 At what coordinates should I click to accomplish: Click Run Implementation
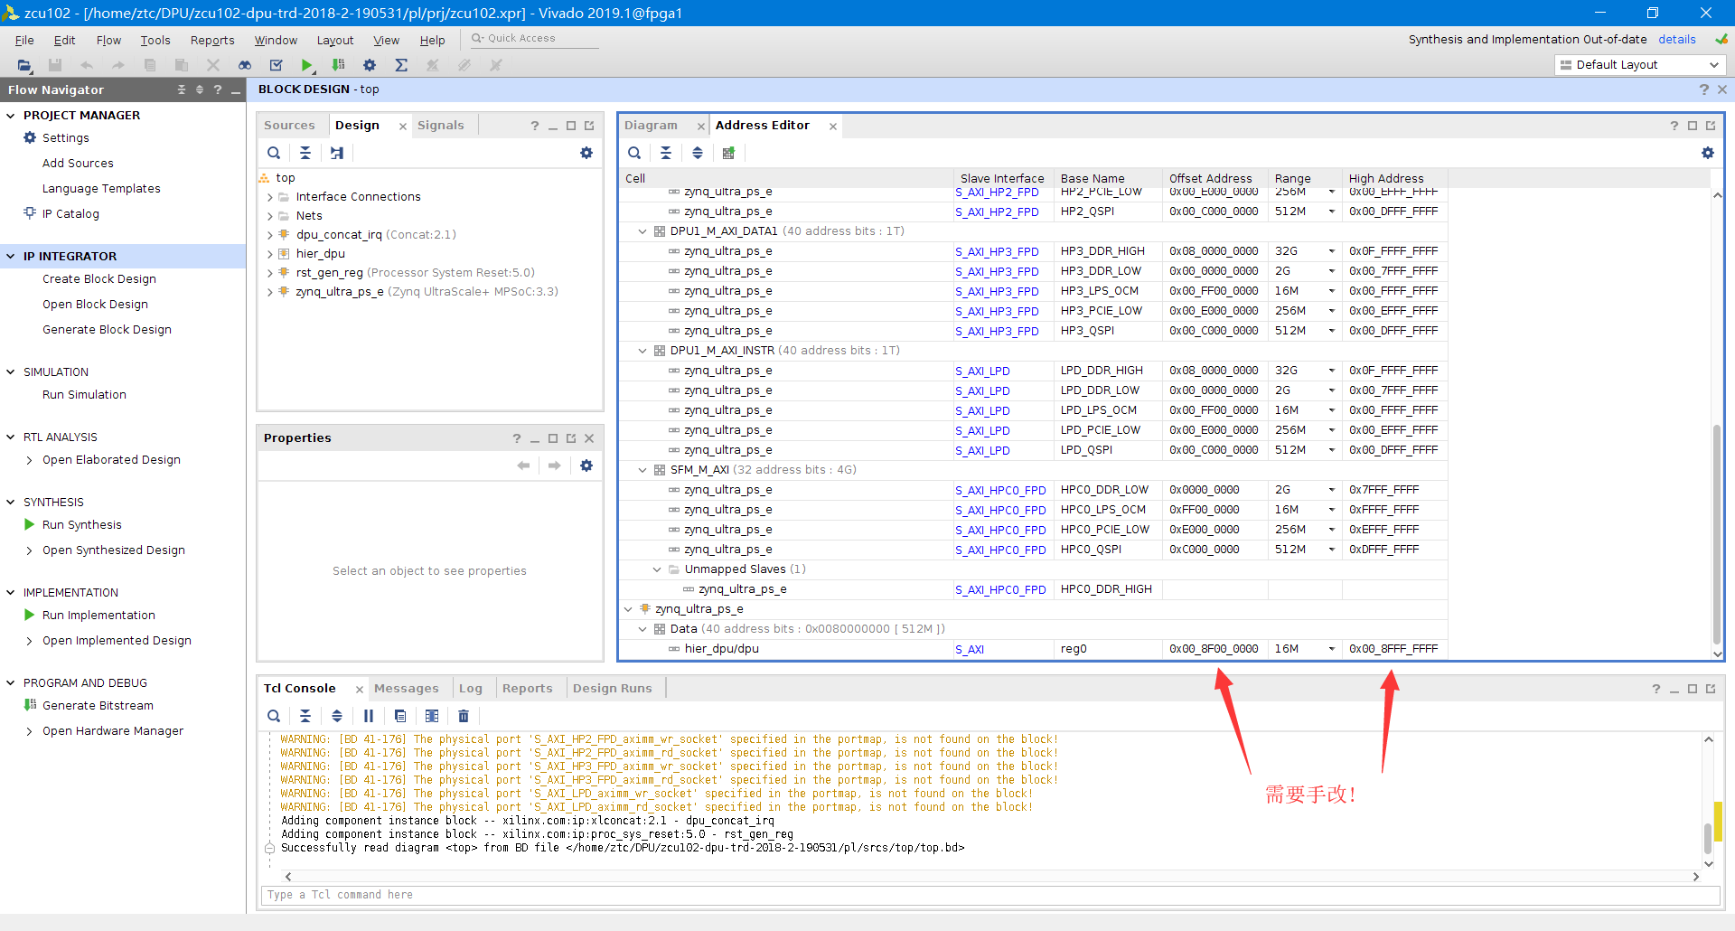(x=98, y=616)
